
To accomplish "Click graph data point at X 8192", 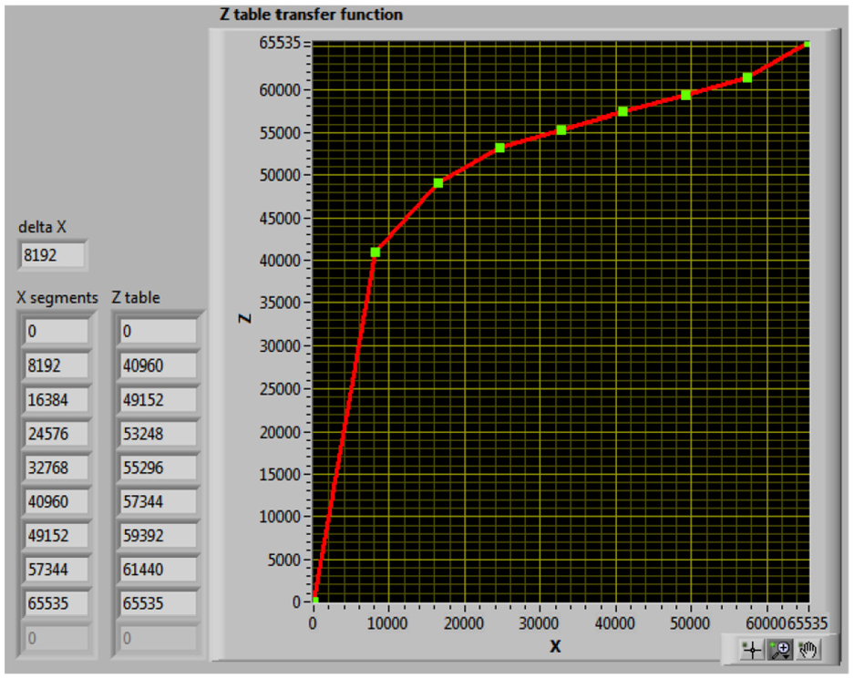I will (x=376, y=252).
